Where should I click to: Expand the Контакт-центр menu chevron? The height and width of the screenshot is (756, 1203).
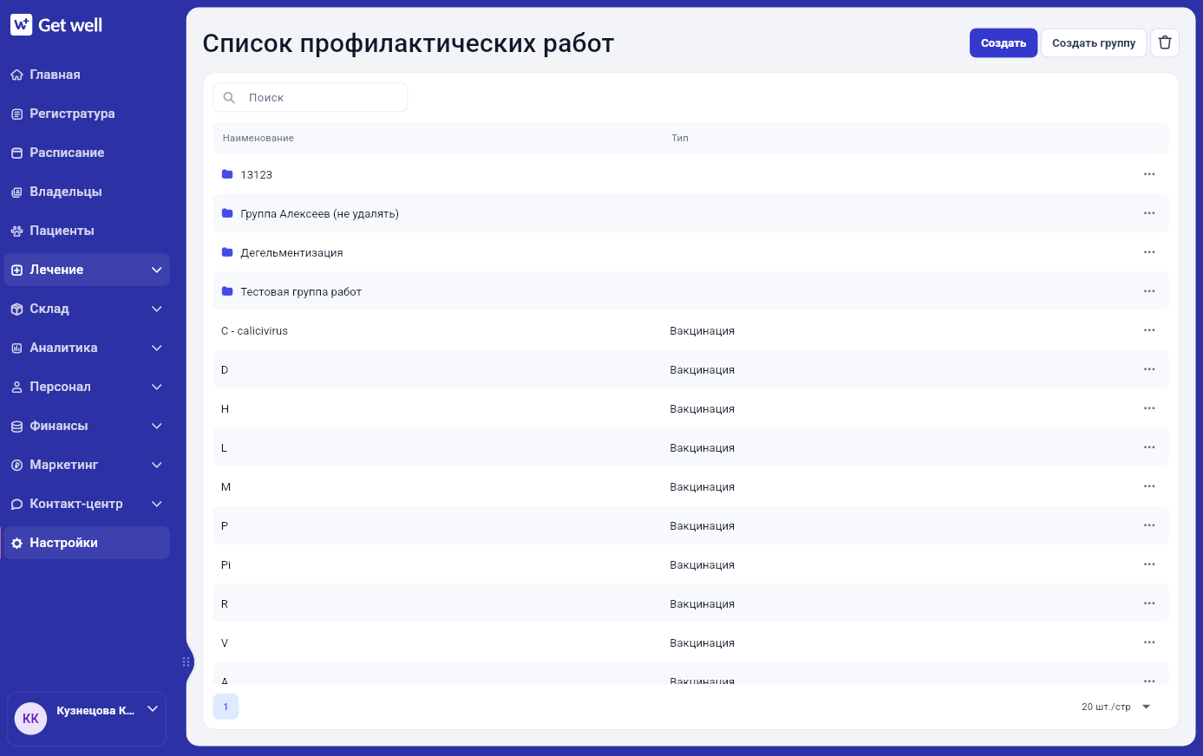(157, 504)
